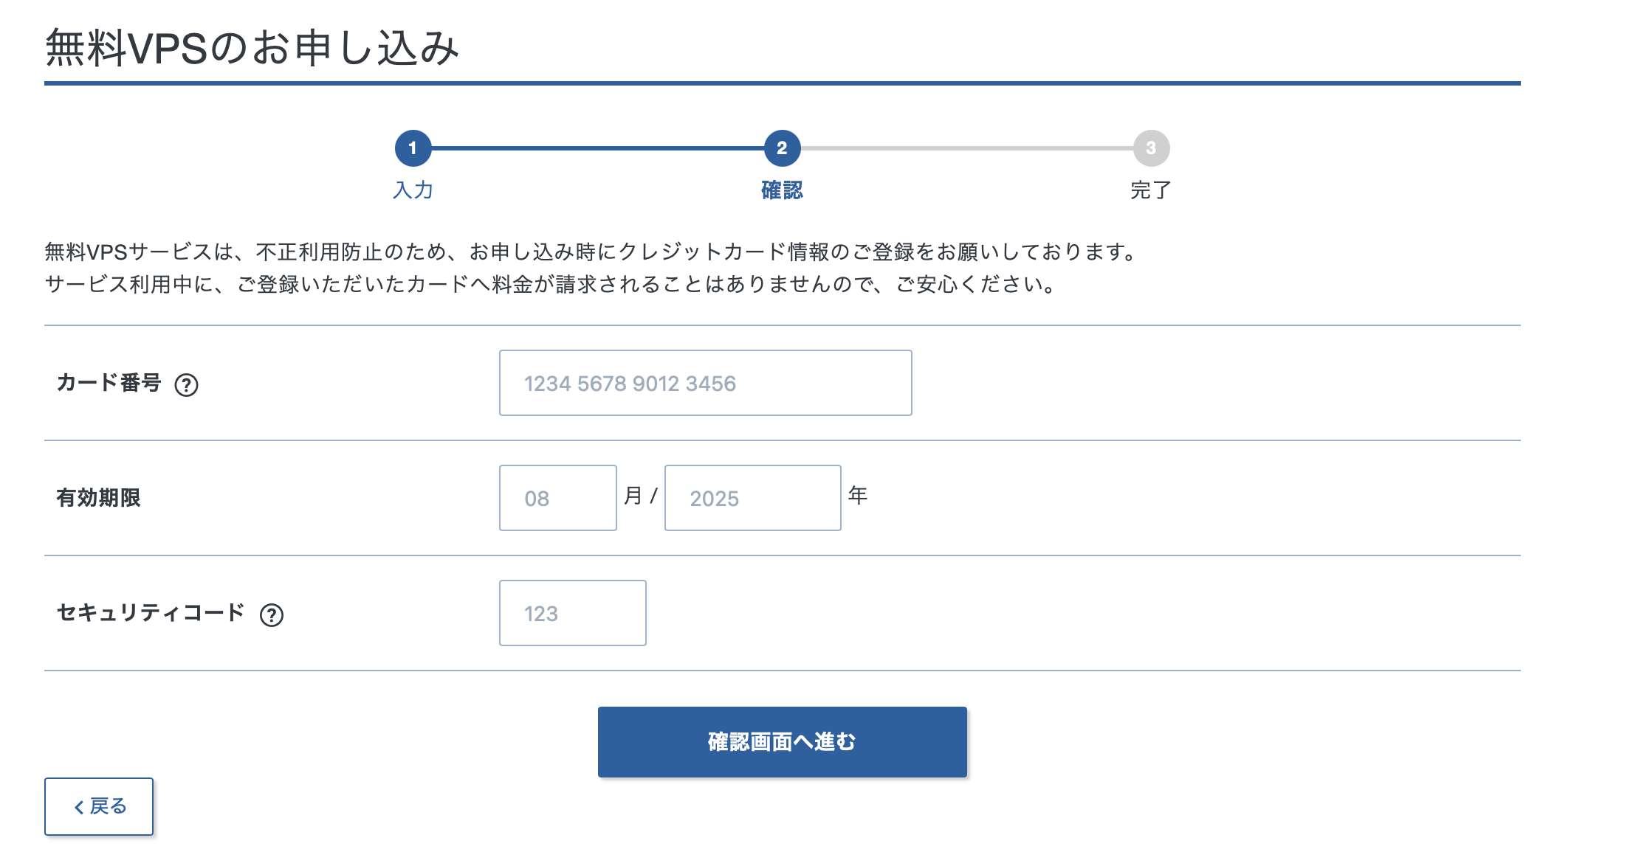Screen dimensions: 1636x866
Task: Click the 入力 step label
Action: coord(412,190)
